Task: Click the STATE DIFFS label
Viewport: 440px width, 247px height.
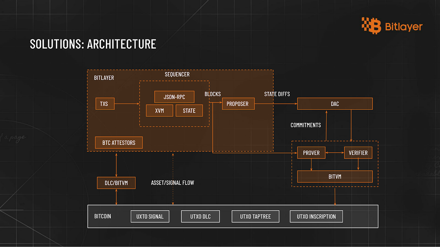Action: click(277, 94)
